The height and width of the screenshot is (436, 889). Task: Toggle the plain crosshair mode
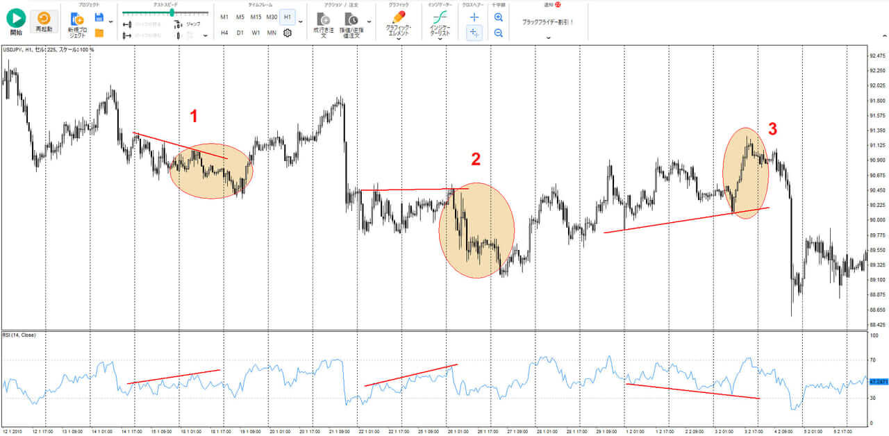coord(474,17)
